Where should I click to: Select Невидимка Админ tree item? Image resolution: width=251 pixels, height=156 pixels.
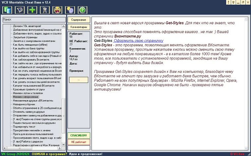(x=24, y=104)
